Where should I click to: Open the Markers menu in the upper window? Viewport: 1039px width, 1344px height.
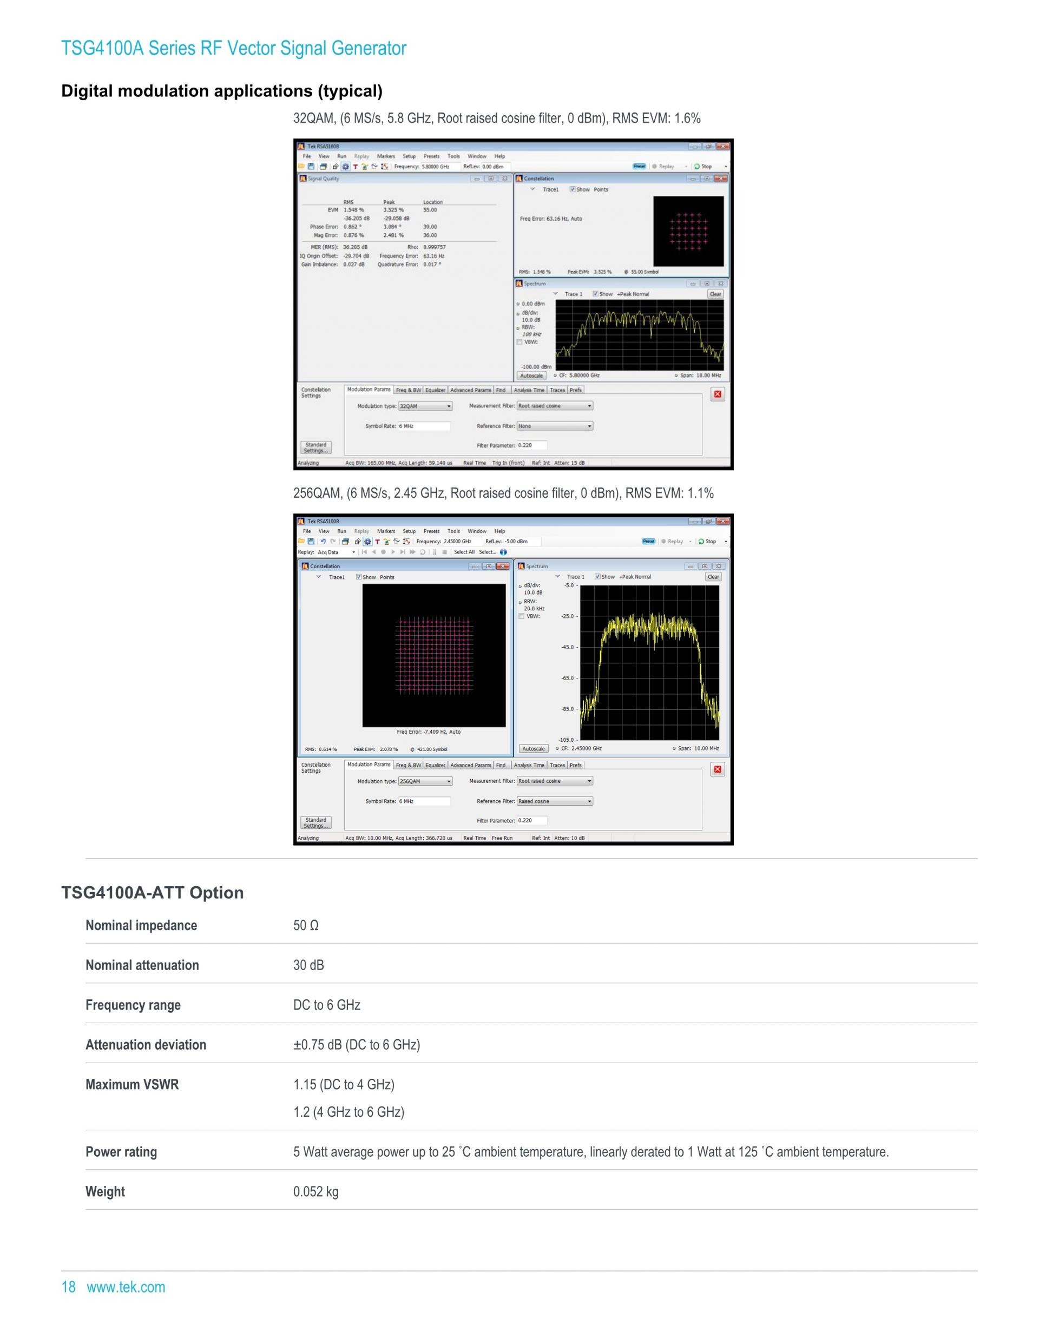(x=386, y=156)
